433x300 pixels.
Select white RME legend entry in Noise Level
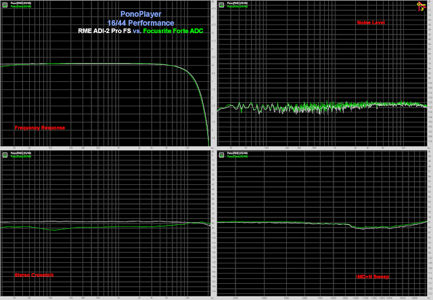237,3
